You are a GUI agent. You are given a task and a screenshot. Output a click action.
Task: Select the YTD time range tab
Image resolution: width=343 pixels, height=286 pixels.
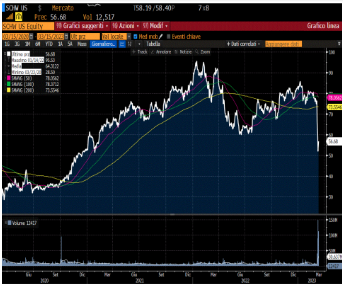click(x=49, y=44)
